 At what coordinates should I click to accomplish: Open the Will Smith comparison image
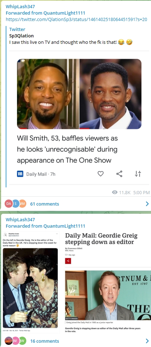click(79, 94)
